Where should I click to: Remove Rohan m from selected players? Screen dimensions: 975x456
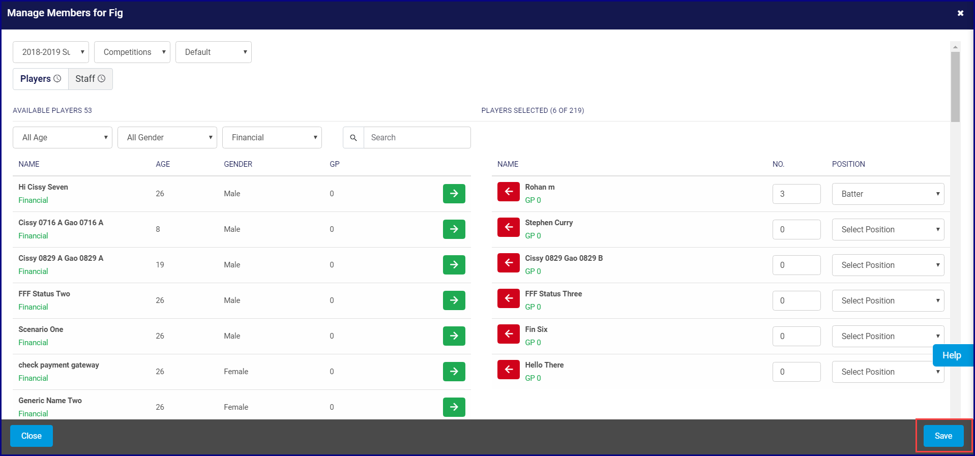click(x=508, y=192)
